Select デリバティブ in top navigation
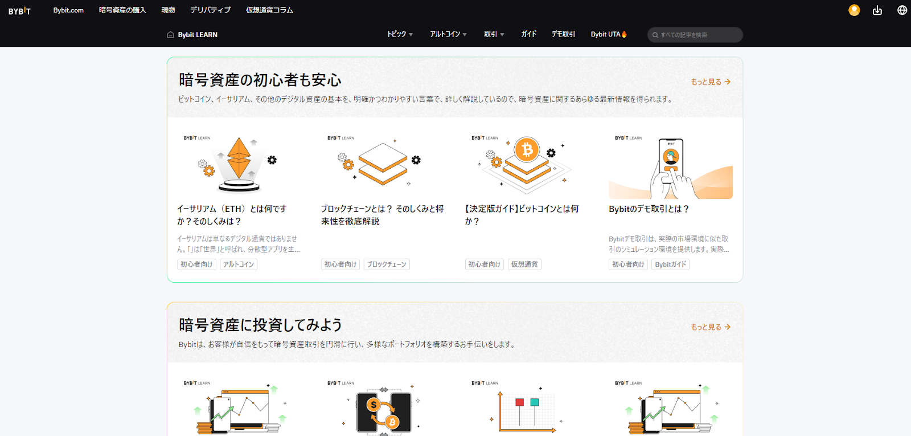This screenshot has width=911, height=436. click(210, 10)
